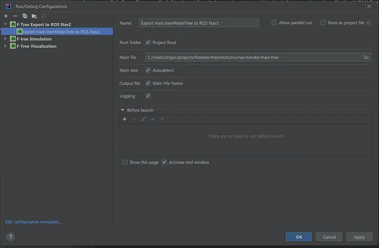This screenshot has height=248, width=379.
Task: Toggle Activate tool window checkbox
Action: [x=164, y=162]
